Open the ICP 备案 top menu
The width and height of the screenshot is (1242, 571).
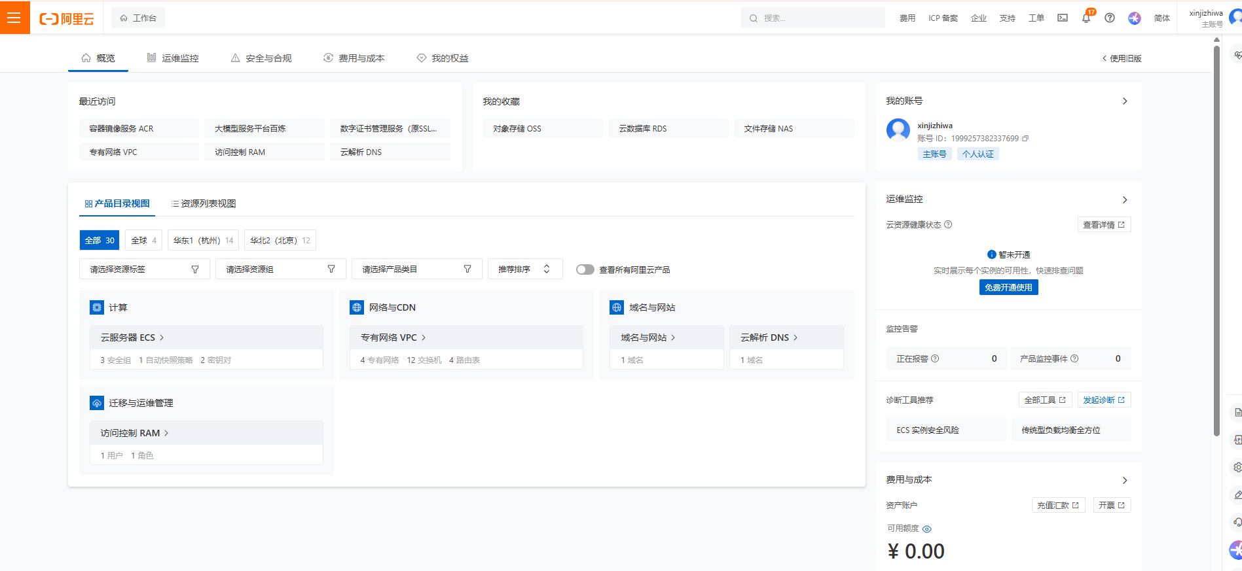(x=943, y=18)
